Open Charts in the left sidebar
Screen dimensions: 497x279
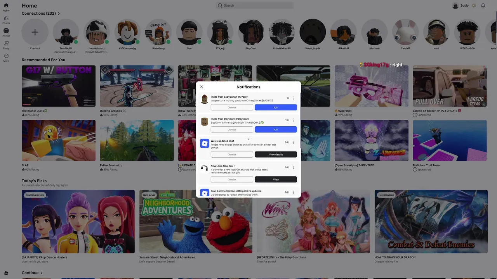[6, 20]
